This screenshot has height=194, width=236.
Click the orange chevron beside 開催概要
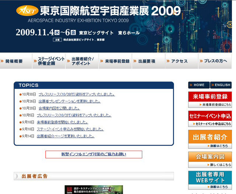[x=2, y=61]
